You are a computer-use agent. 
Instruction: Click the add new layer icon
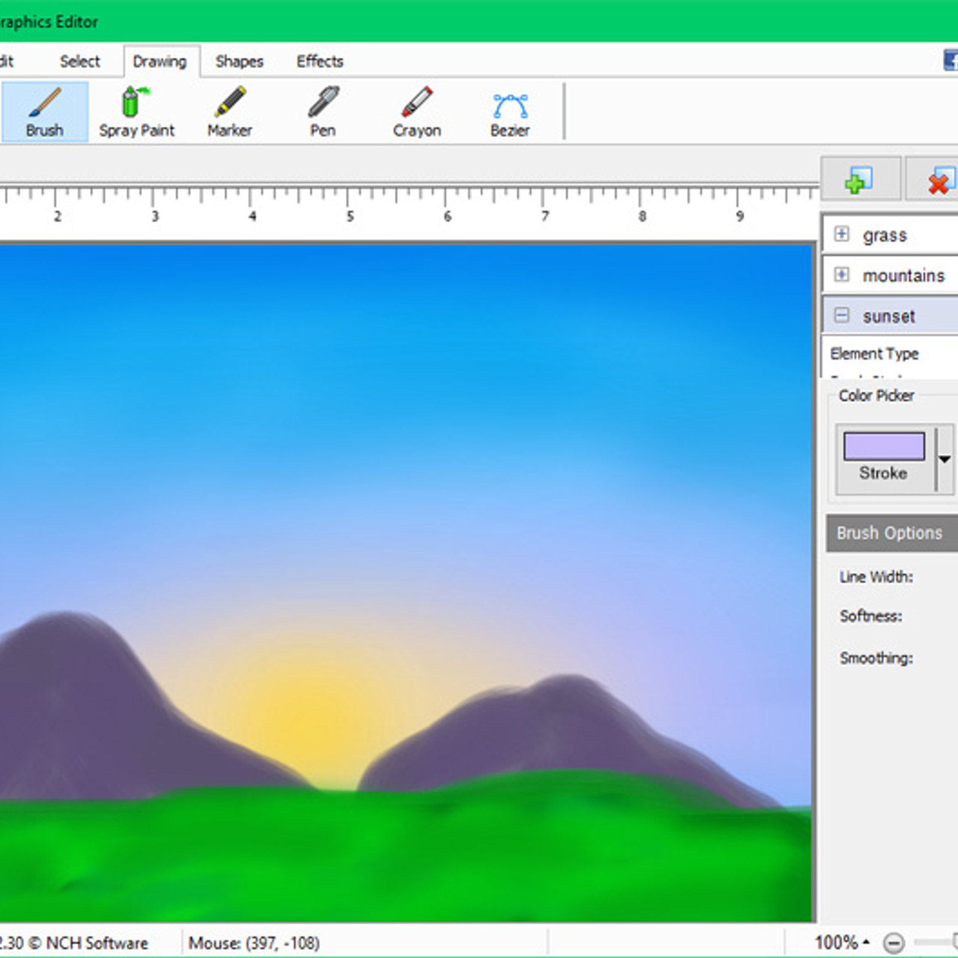point(860,179)
